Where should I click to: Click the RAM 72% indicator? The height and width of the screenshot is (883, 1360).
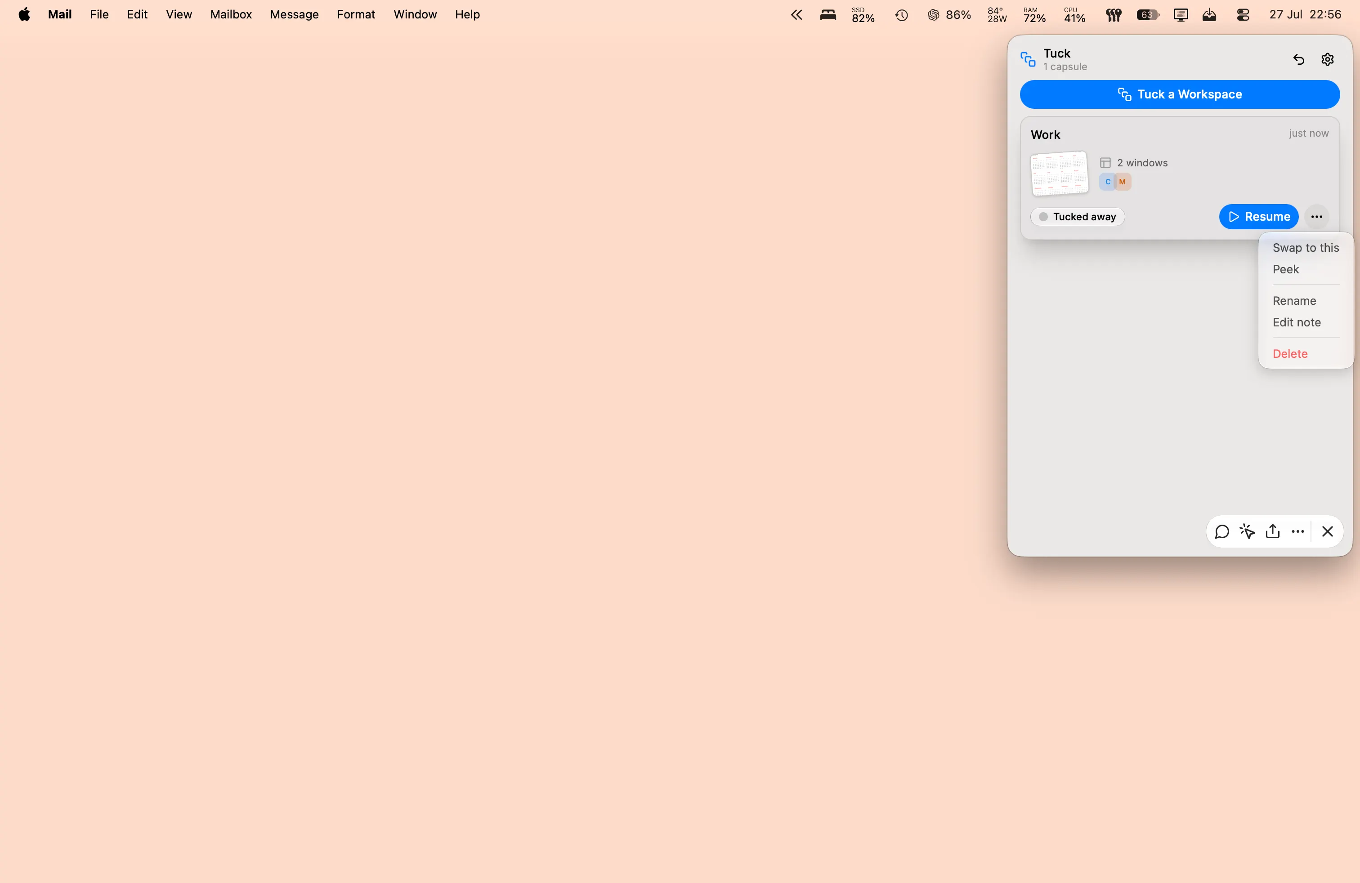coord(1034,15)
